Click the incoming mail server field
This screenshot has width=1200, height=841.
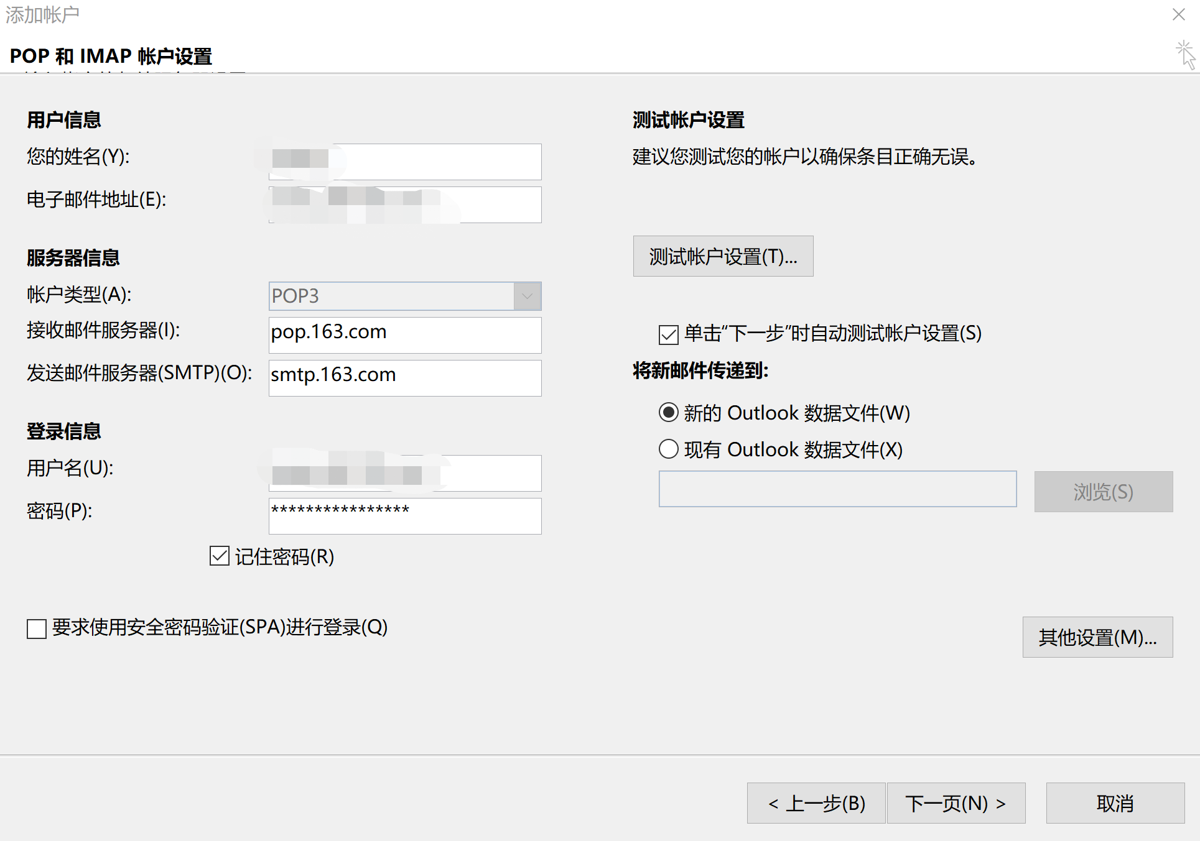point(404,334)
